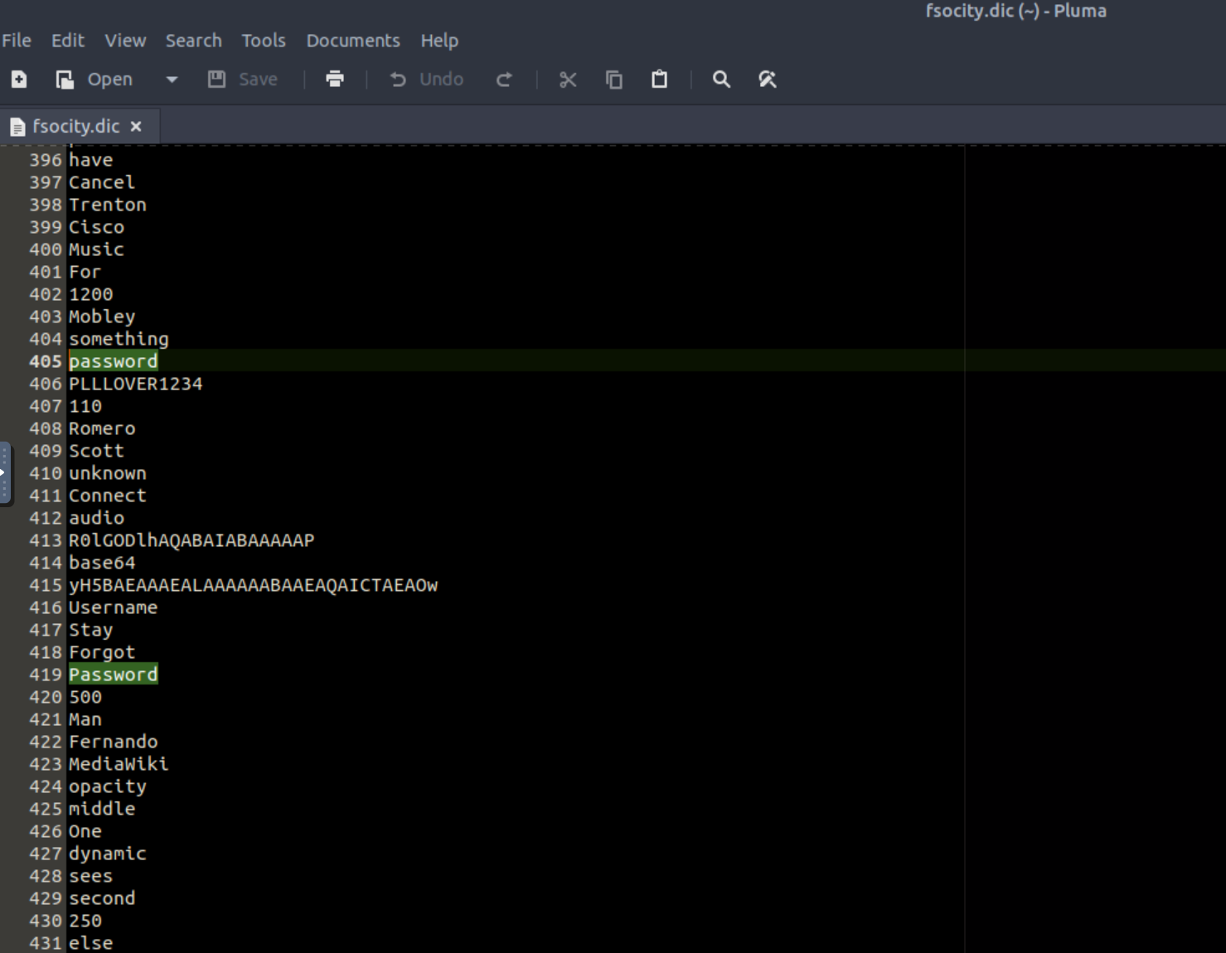Click the highlighted word password on line 405
This screenshot has height=953, width=1226.
point(114,361)
